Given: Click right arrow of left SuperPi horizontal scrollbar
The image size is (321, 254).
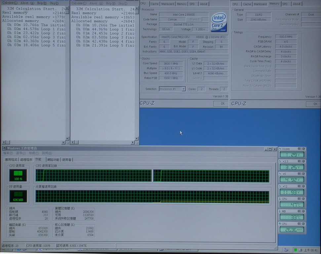Looking at the screenshot, I should [63, 142].
